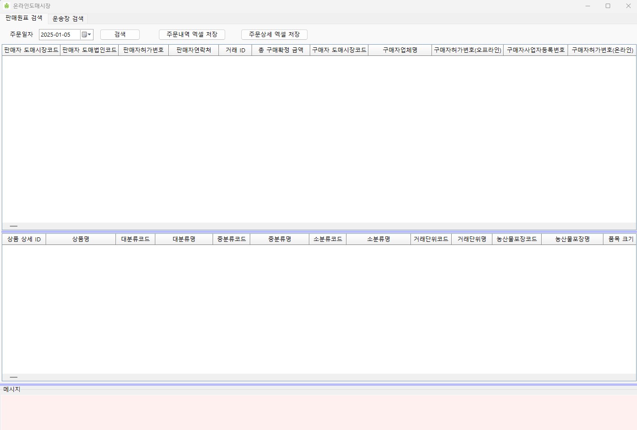
Task: Click the 검색 button
Action: click(x=120, y=34)
